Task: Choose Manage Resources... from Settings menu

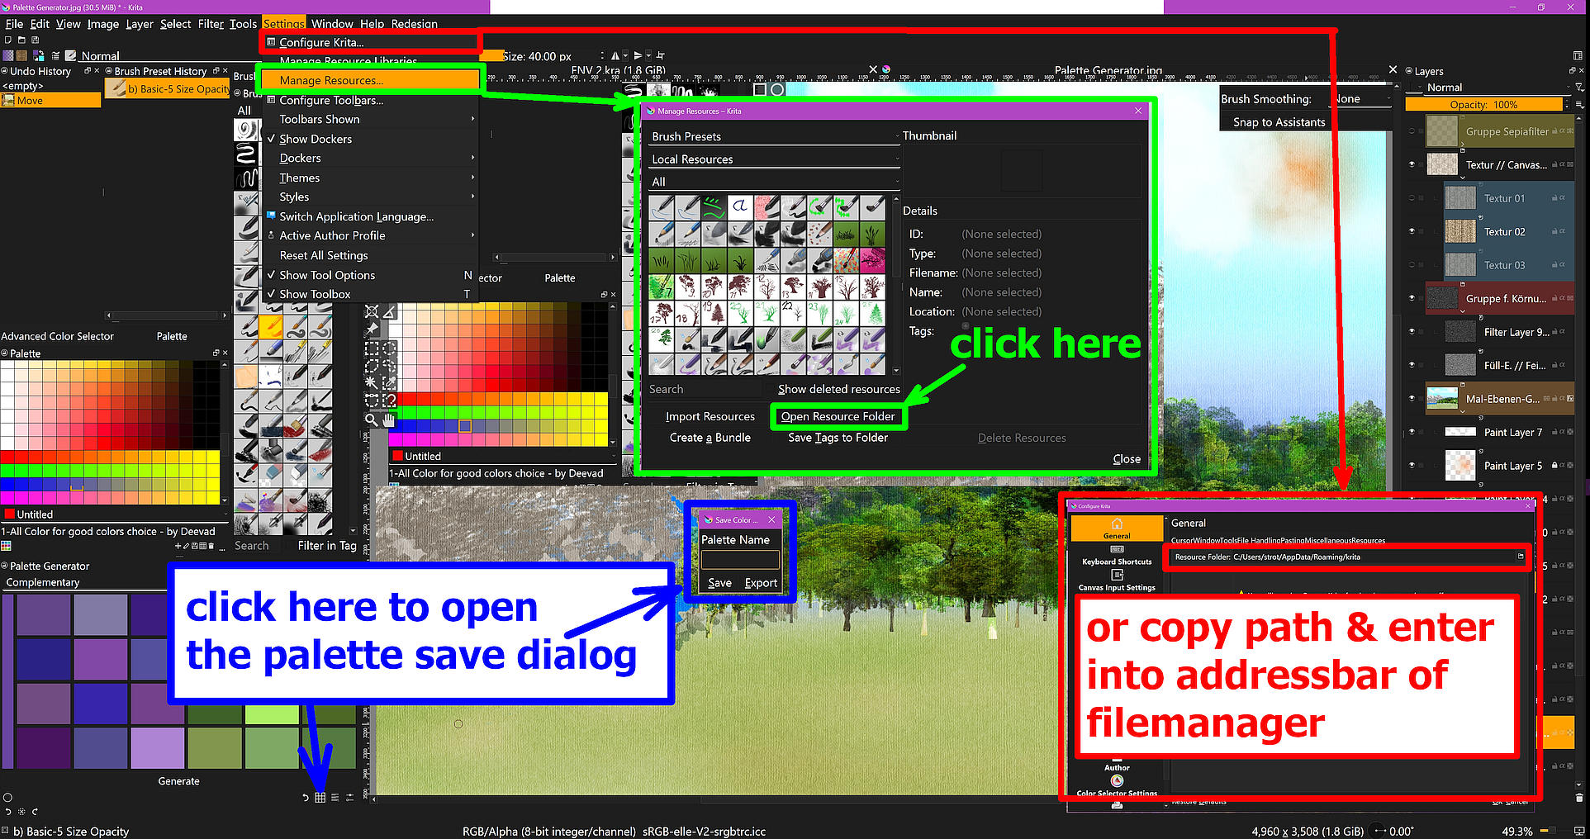Action: pyautogui.click(x=372, y=80)
